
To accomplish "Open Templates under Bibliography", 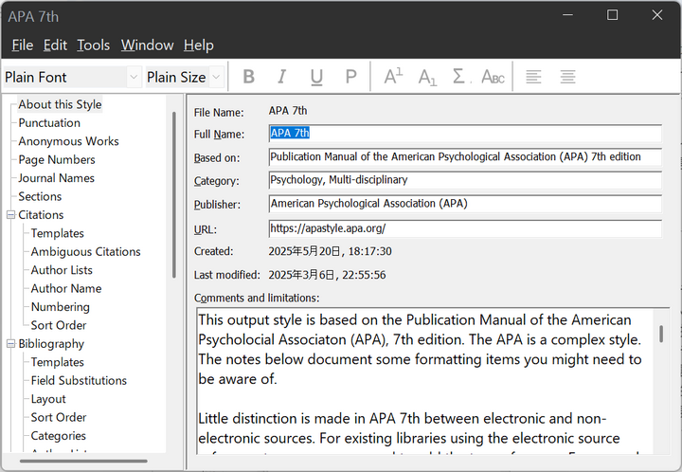I will pos(58,362).
